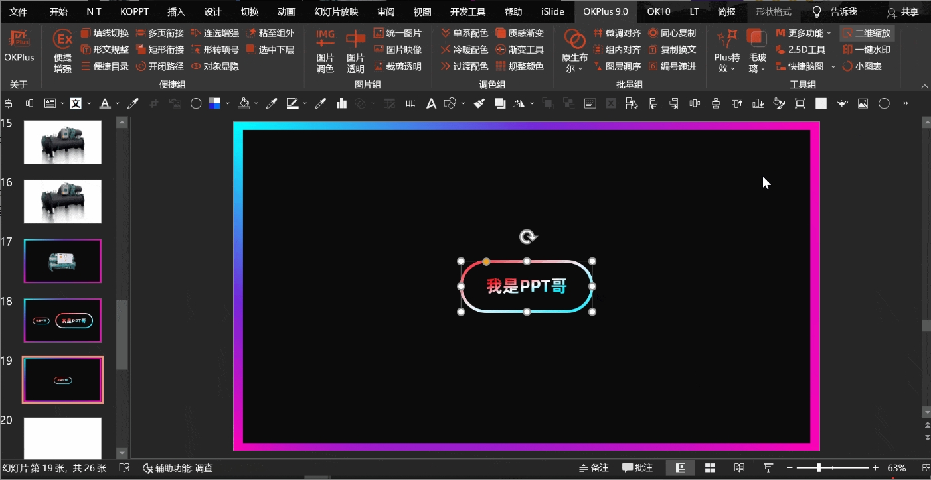
Task: Select slide 17 thumbnail
Action: [62, 261]
